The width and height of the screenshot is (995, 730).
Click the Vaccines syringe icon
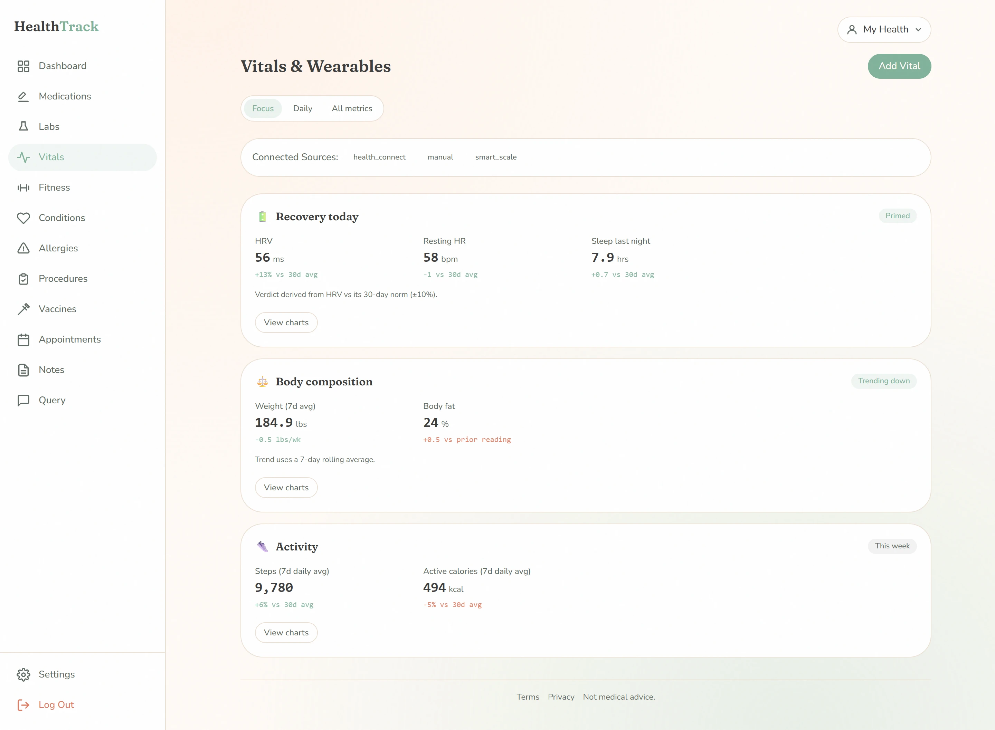click(23, 309)
